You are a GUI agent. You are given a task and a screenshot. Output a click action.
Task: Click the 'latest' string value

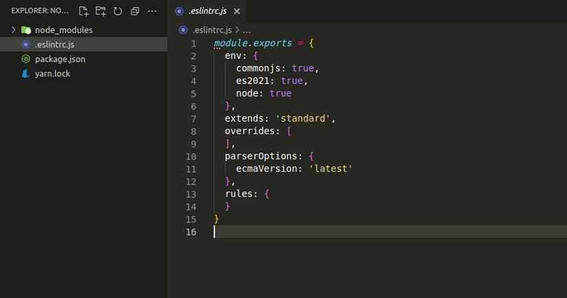pyautogui.click(x=331, y=169)
